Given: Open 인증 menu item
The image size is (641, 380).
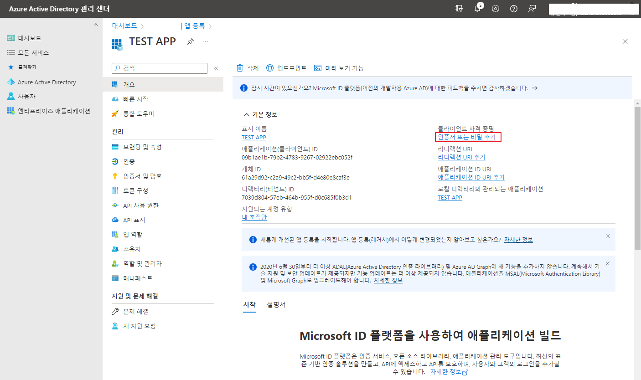Looking at the screenshot, I should point(163,162).
